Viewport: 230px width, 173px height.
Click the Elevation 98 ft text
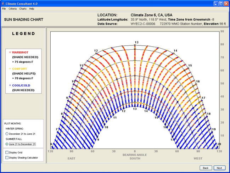pyautogui.click(x=215, y=24)
